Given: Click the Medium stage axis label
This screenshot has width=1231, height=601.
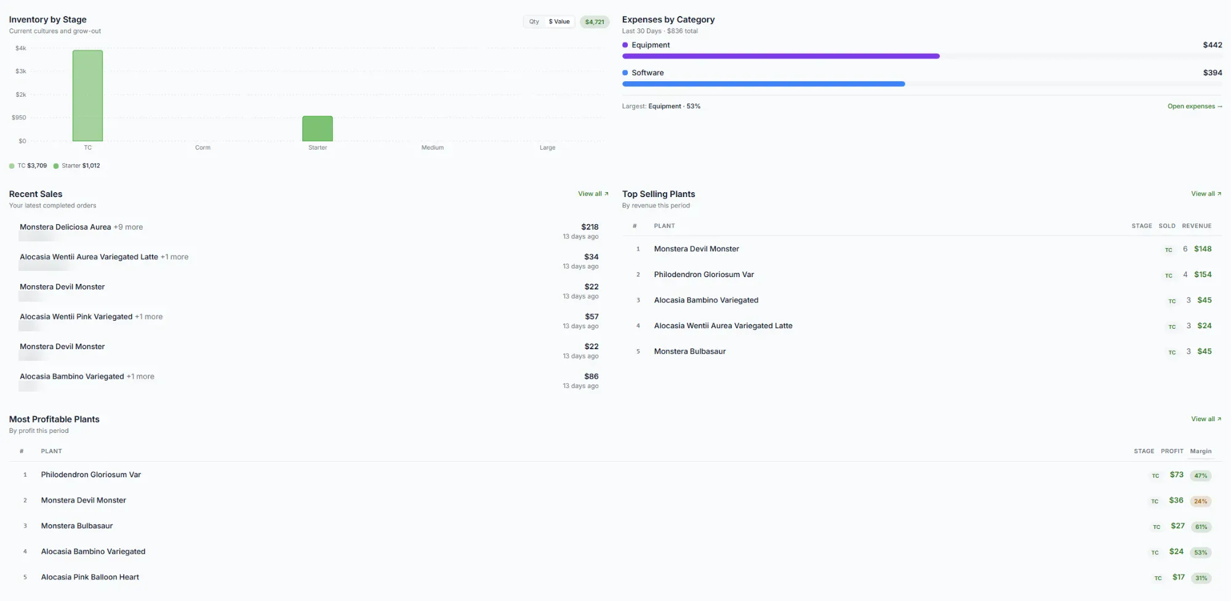Looking at the screenshot, I should pos(432,148).
